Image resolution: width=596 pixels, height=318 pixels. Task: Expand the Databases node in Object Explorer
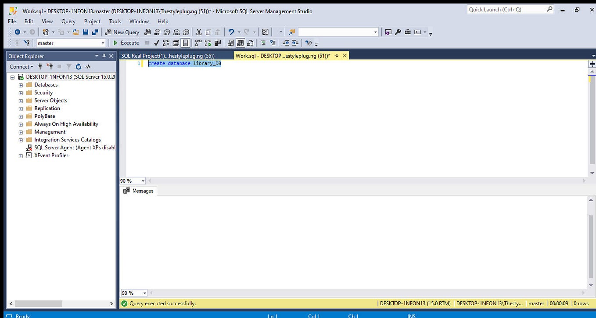[x=20, y=84]
